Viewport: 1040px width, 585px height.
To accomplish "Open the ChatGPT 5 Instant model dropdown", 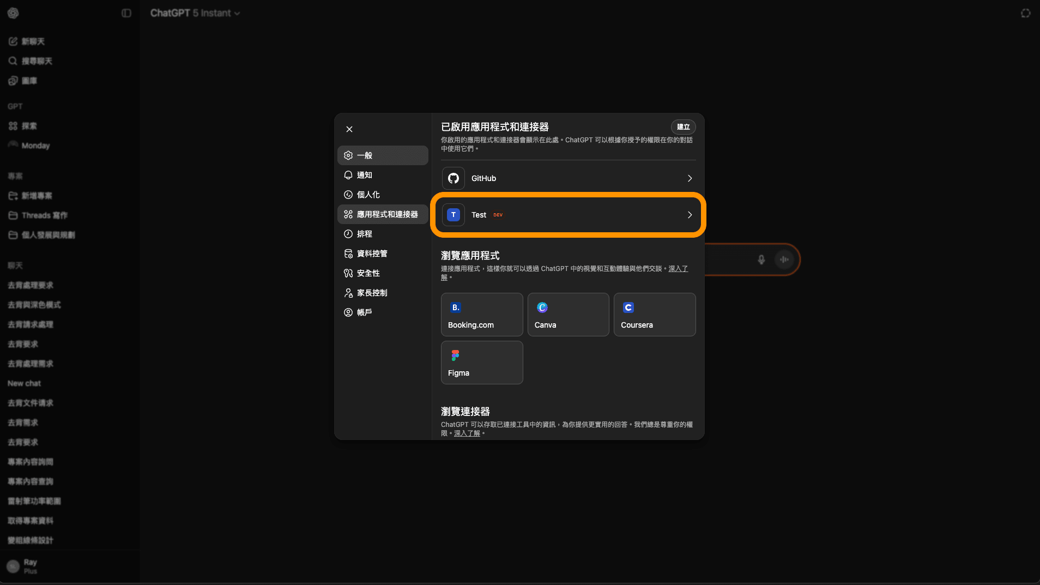I will click(195, 13).
